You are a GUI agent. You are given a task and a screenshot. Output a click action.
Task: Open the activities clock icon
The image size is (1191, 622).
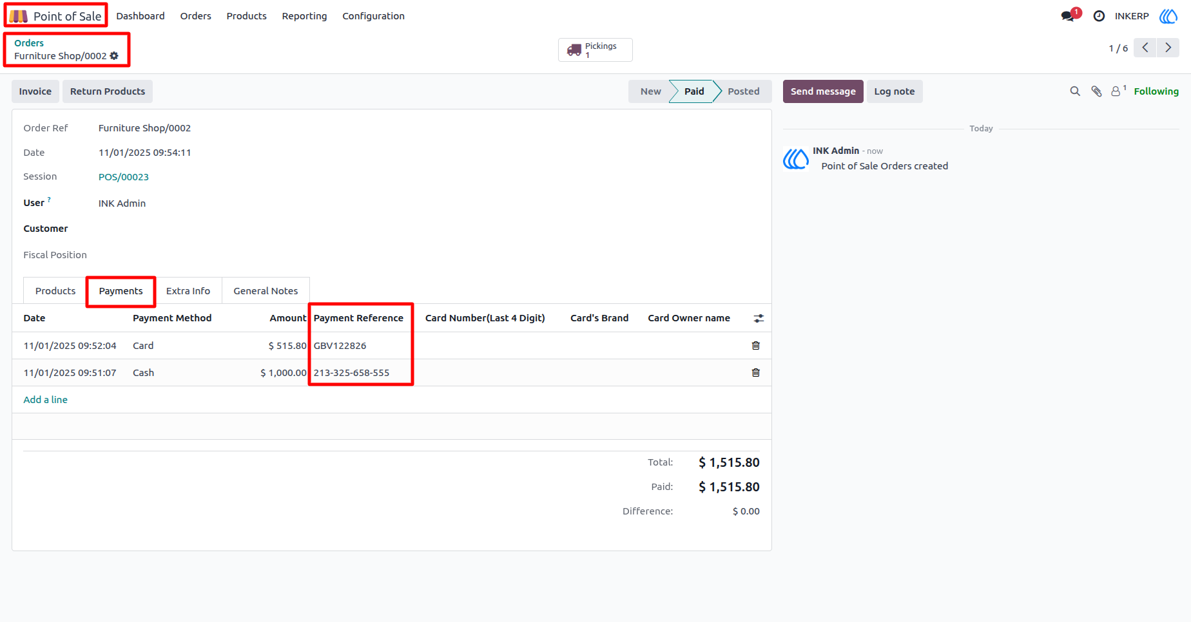point(1099,16)
